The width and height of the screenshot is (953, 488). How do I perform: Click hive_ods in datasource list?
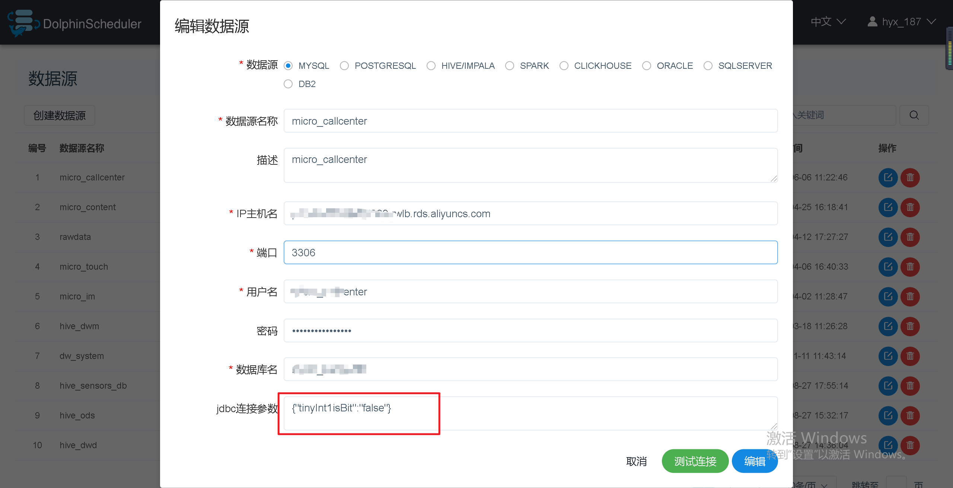click(x=77, y=415)
